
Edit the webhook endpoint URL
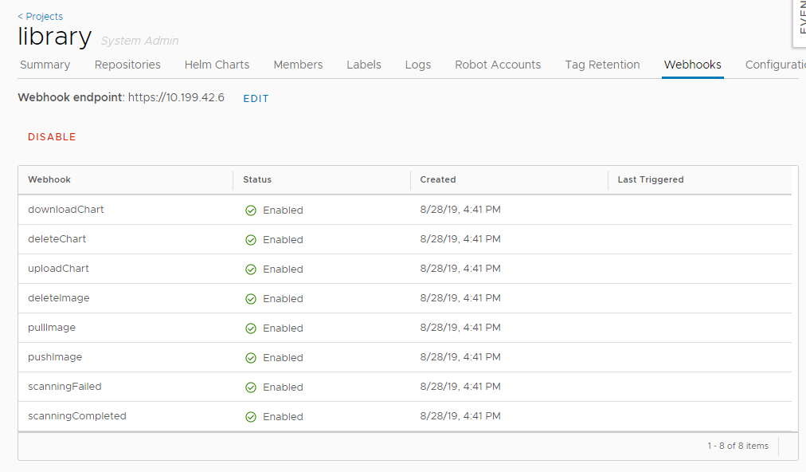pos(255,98)
